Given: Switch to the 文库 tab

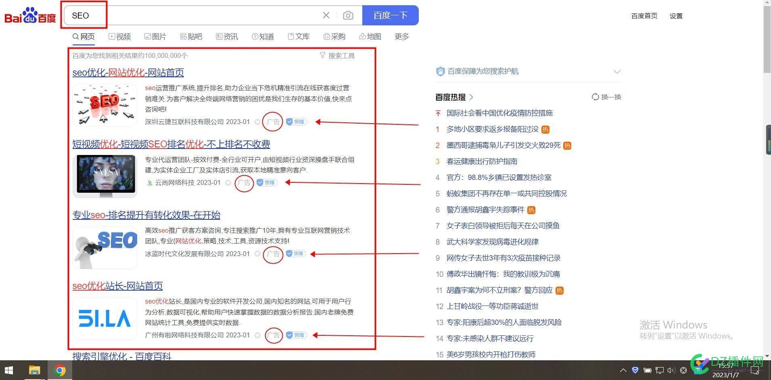Looking at the screenshot, I should pyautogui.click(x=299, y=37).
